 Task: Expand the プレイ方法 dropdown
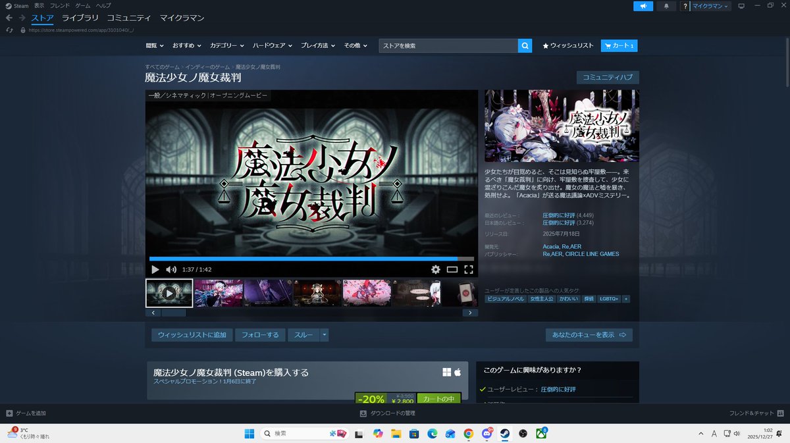click(319, 46)
